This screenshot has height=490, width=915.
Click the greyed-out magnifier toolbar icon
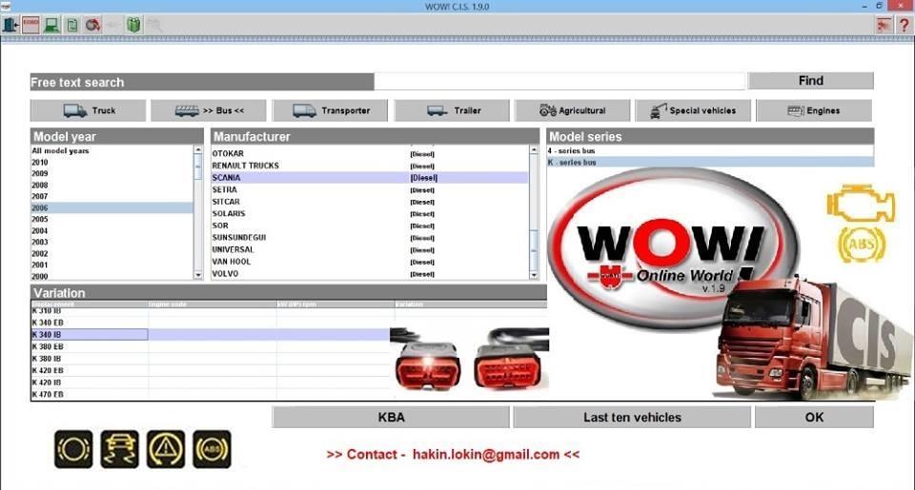(x=153, y=25)
